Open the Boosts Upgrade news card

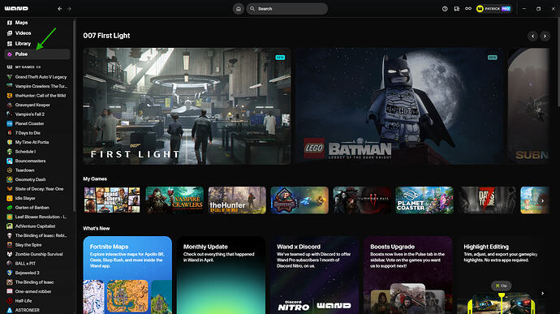point(408,275)
